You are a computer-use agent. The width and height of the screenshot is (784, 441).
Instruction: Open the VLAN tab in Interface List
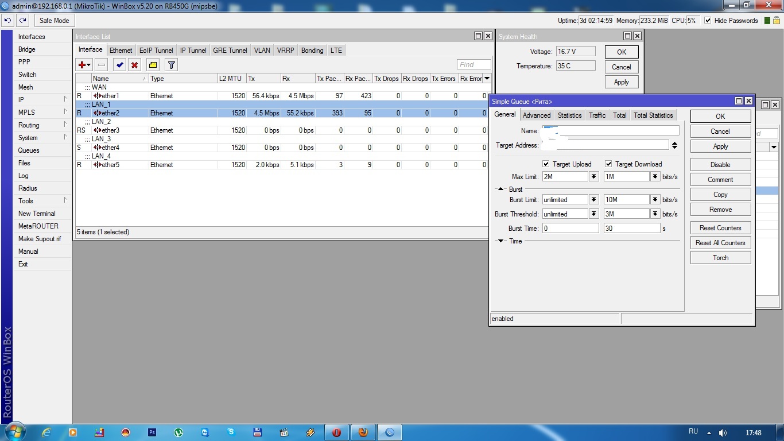pos(262,51)
